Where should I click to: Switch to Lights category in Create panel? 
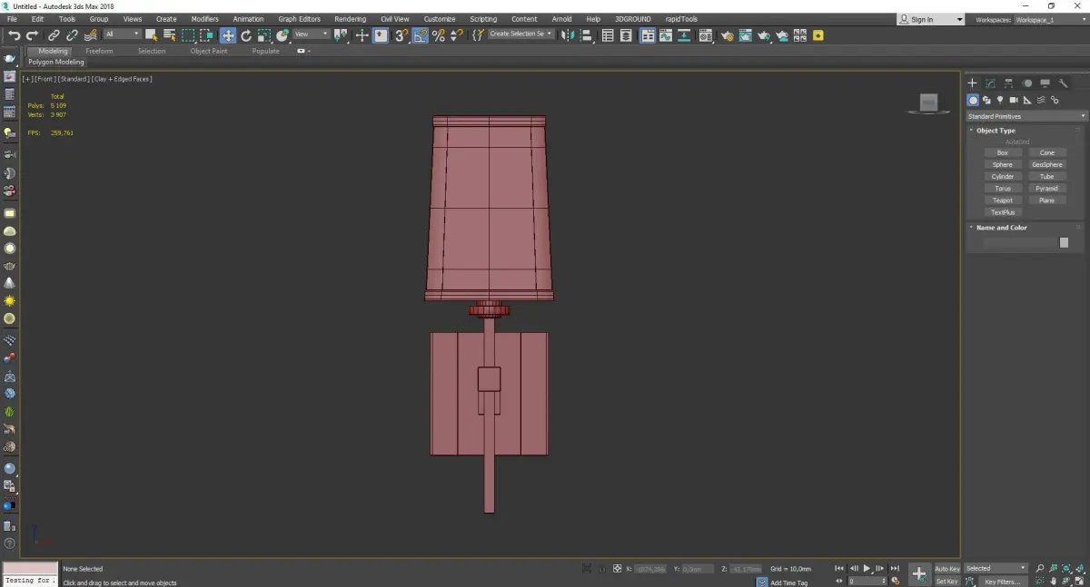click(1000, 100)
